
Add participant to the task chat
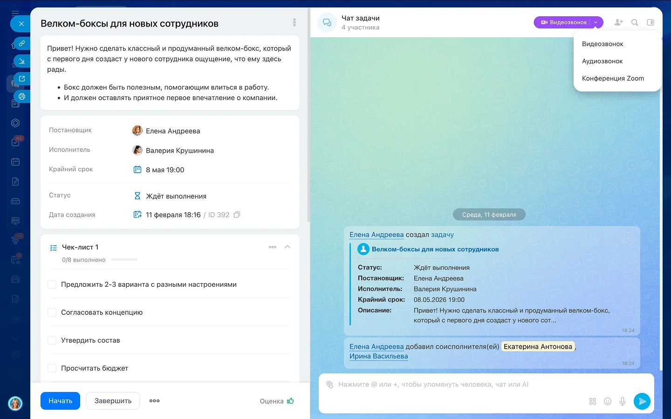pos(619,22)
